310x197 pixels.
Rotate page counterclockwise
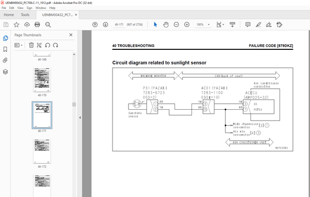click(x=47, y=45)
